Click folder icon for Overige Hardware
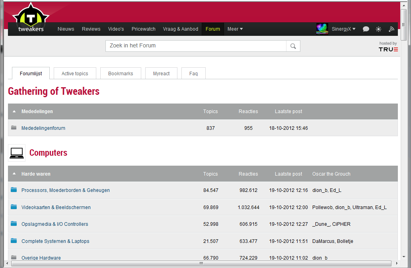 point(14,257)
